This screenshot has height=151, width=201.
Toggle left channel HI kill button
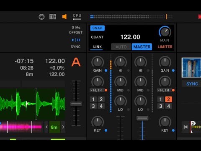129,70
